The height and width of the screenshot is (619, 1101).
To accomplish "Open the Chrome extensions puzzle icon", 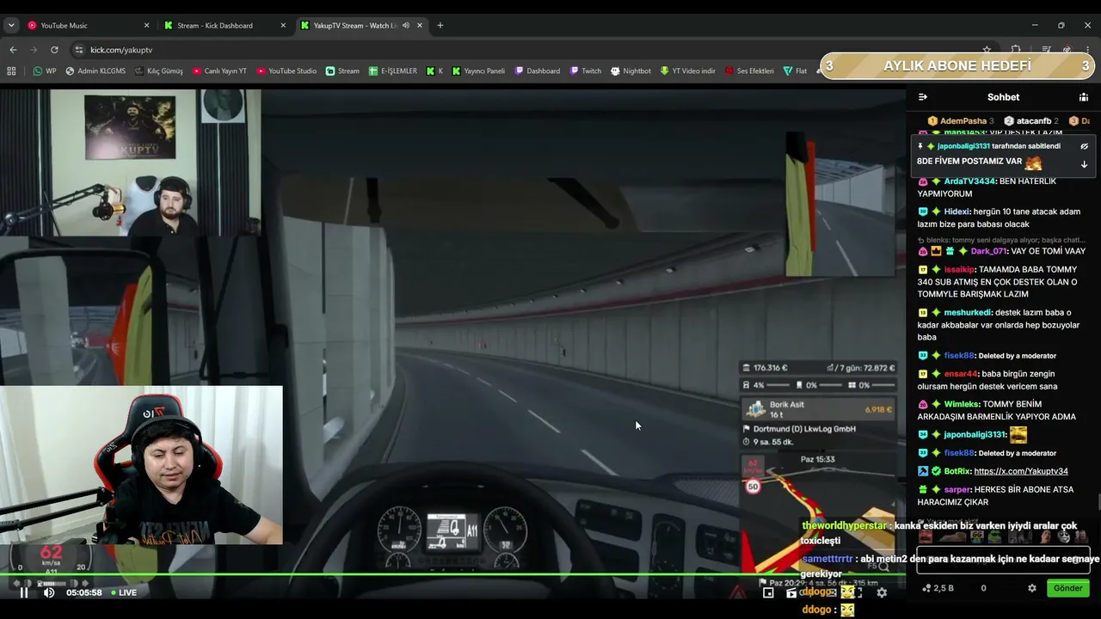I will 1016,50.
